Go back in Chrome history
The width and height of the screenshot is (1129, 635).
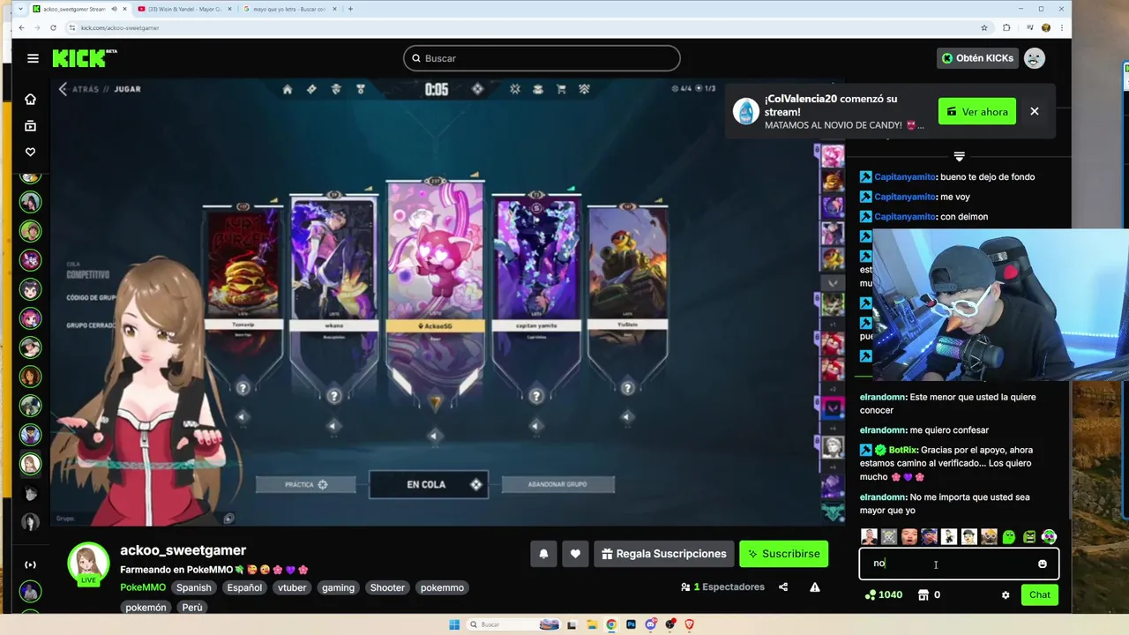coord(21,27)
